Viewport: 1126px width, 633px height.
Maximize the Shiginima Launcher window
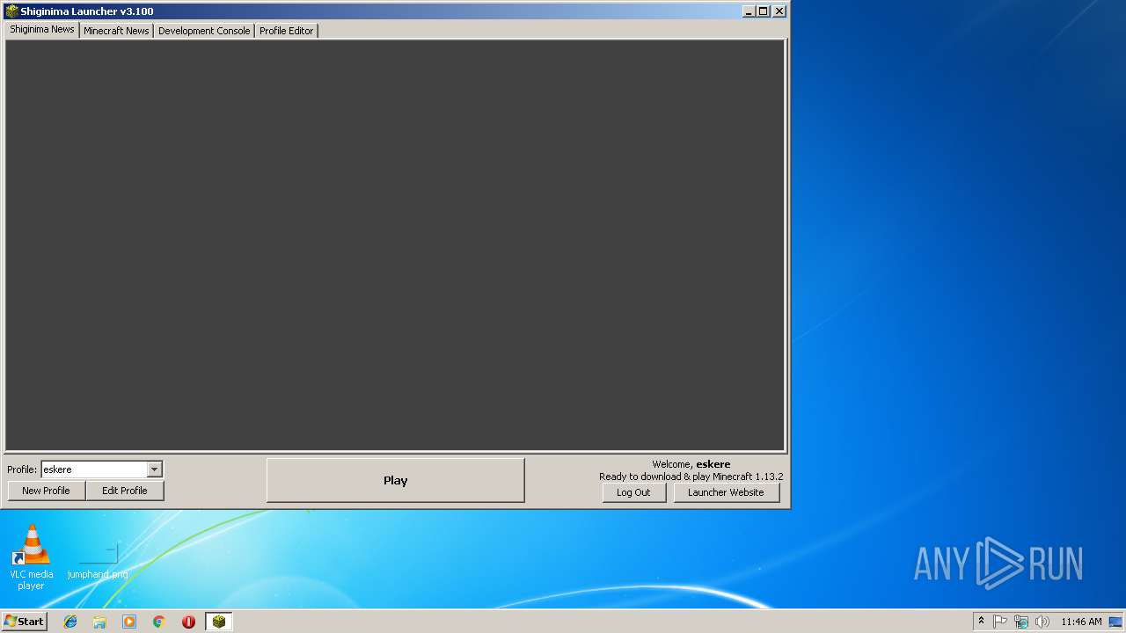(763, 11)
